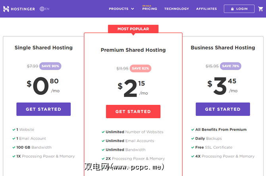
Task: Click the checkmark beside 1 Website
Action: pos(14,130)
